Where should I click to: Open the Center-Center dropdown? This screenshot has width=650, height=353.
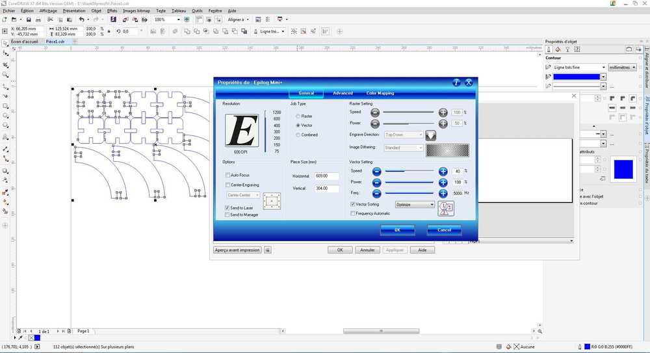[243, 195]
